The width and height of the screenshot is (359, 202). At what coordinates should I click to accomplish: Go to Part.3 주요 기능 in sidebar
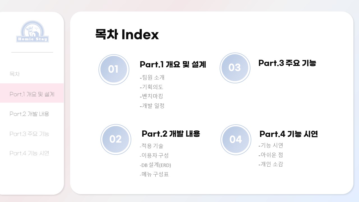(29, 134)
